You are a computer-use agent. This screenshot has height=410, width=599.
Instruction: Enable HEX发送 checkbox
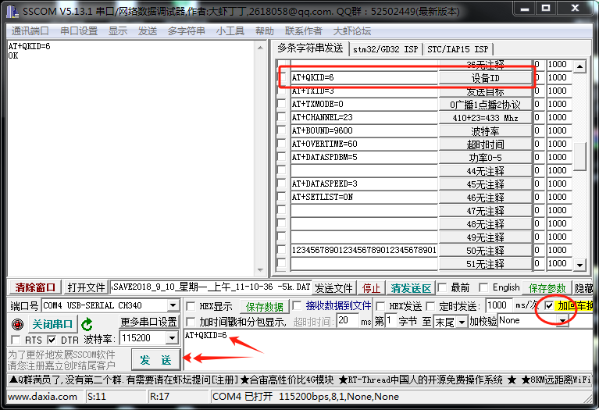coord(380,306)
